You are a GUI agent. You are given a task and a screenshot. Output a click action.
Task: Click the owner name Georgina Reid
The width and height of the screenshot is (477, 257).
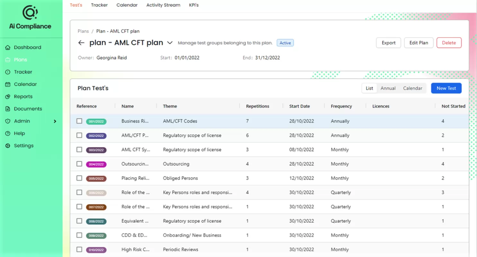(x=112, y=58)
